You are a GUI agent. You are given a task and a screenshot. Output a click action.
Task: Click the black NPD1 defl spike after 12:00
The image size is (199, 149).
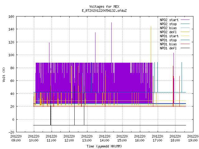point(74,106)
